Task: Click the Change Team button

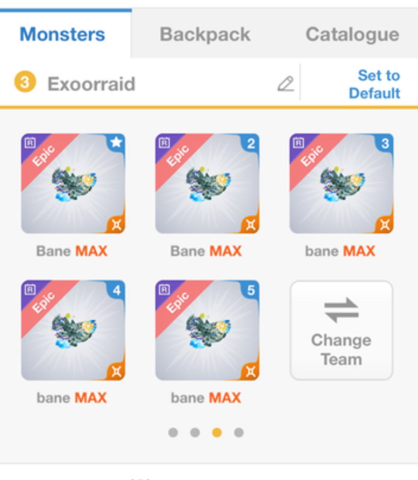Action: click(x=341, y=330)
